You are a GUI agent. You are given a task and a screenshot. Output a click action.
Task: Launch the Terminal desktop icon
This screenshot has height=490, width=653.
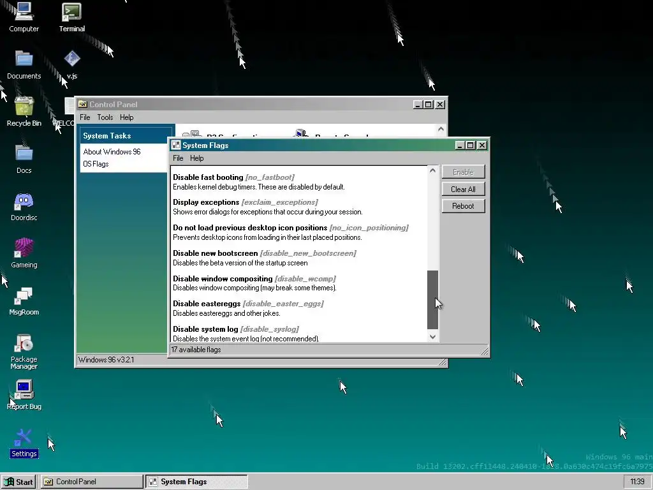(71, 17)
